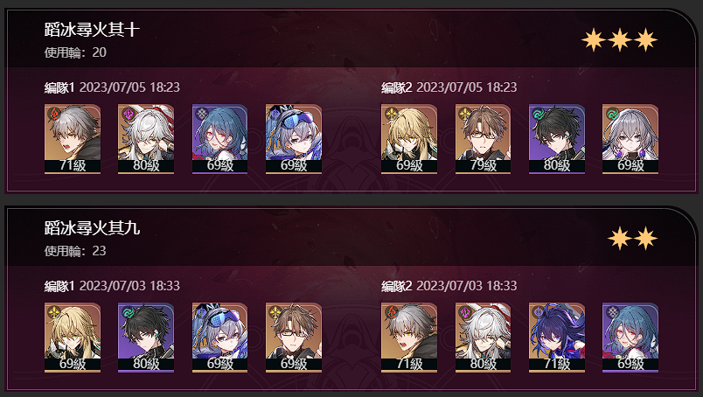Image resolution: width=703 pixels, height=397 pixels.
Task: Select level 71 Seele portrait in 其九 編隊2
Action: [557, 338]
